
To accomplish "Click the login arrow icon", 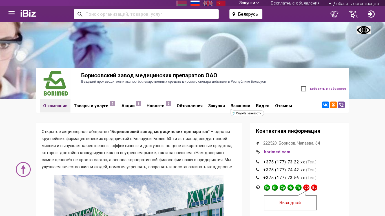I will click(x=371, y=14).
